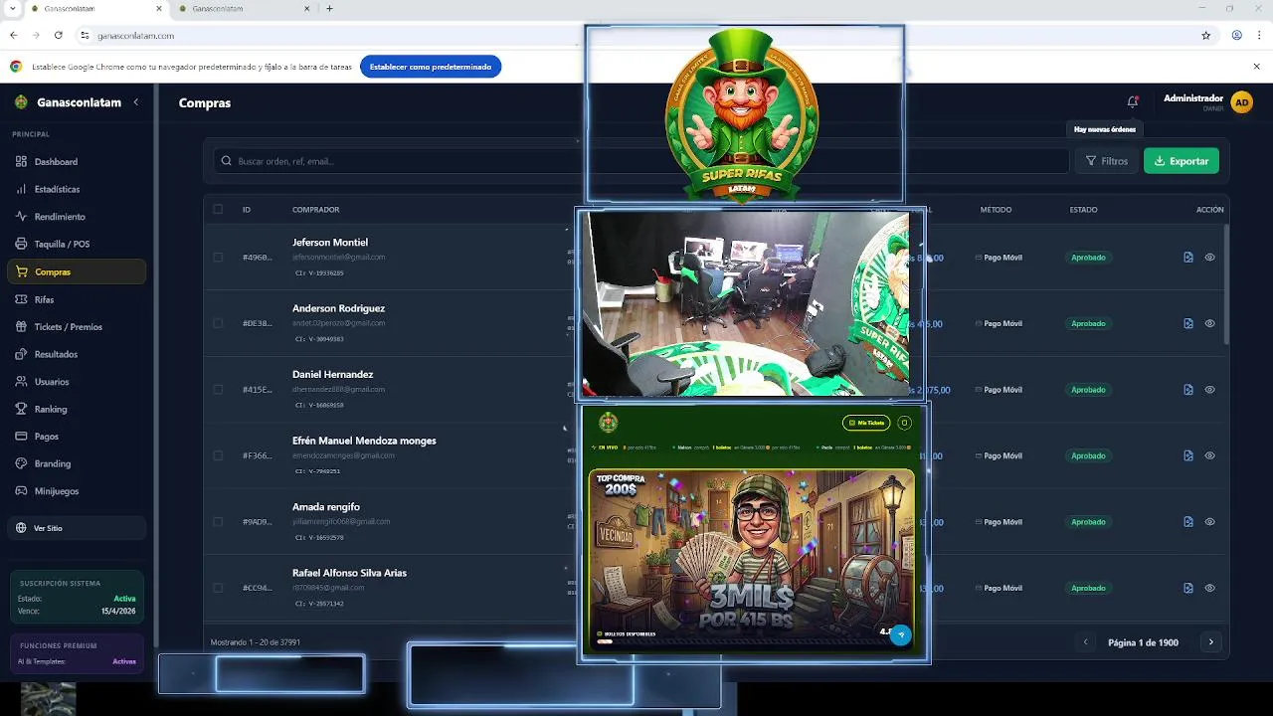1273x716 pixels.
Task: Click the Ganasconlatam logo icon
Action: click(21, 102)
